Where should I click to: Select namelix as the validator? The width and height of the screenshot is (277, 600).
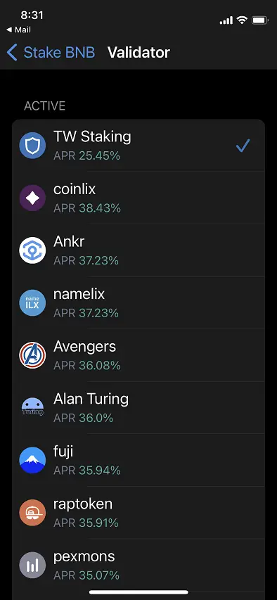138,302
